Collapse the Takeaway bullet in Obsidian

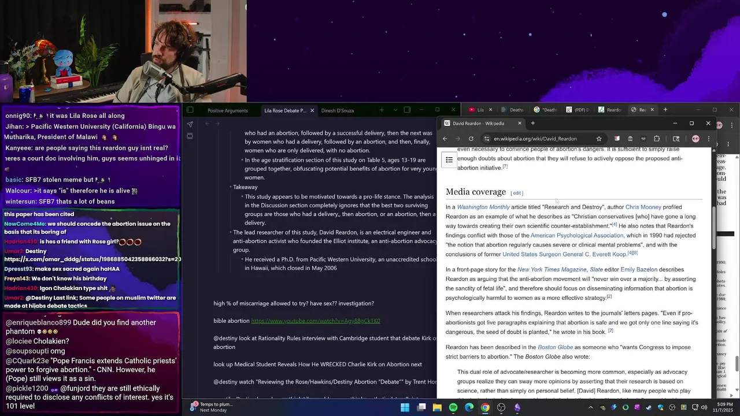coord(230,187)
